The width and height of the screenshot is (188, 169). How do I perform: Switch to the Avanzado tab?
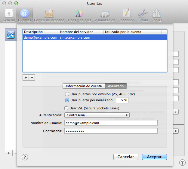click(116, 86)
